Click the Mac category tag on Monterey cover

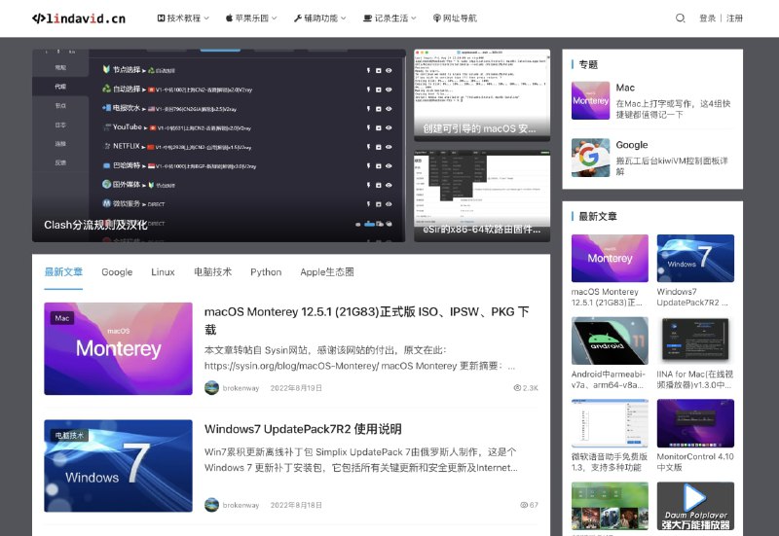(x=62, y=318)
